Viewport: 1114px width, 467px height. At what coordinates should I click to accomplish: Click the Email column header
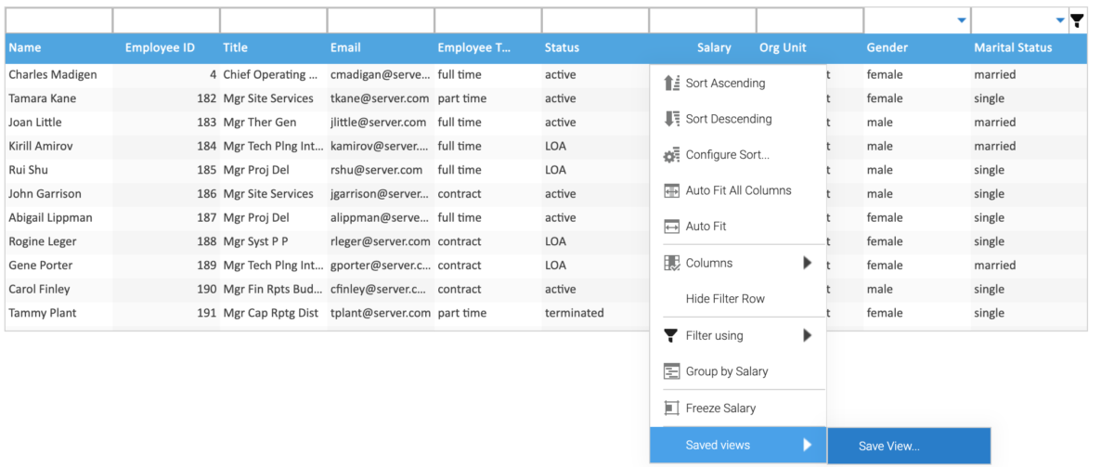click(x=381, y=47)
